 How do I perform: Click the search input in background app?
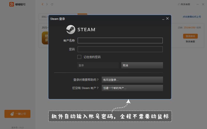(x=43, y=17)
